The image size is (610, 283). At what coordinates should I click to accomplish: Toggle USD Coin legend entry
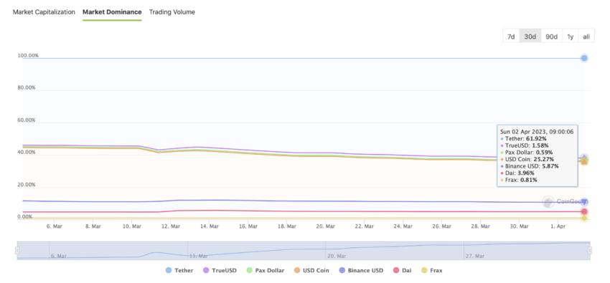coord(311,271)
